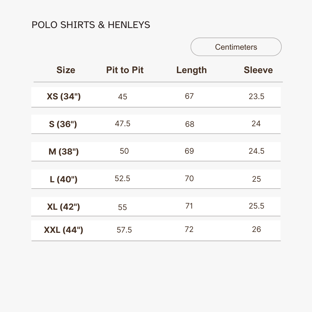Click the Sleeve column header
The width and height of the screenshot is (312, 312).
coord(258,70)
